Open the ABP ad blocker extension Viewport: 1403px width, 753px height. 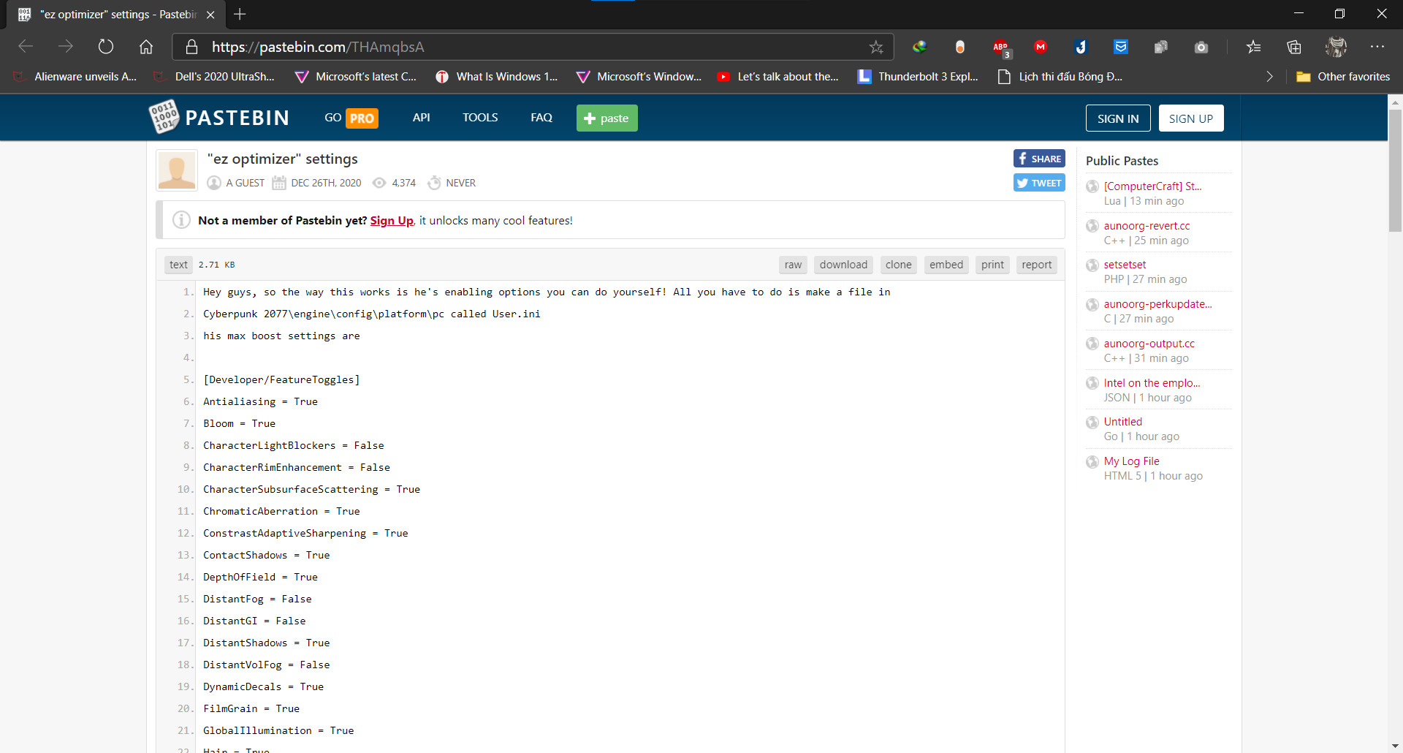pos(1001,48)
